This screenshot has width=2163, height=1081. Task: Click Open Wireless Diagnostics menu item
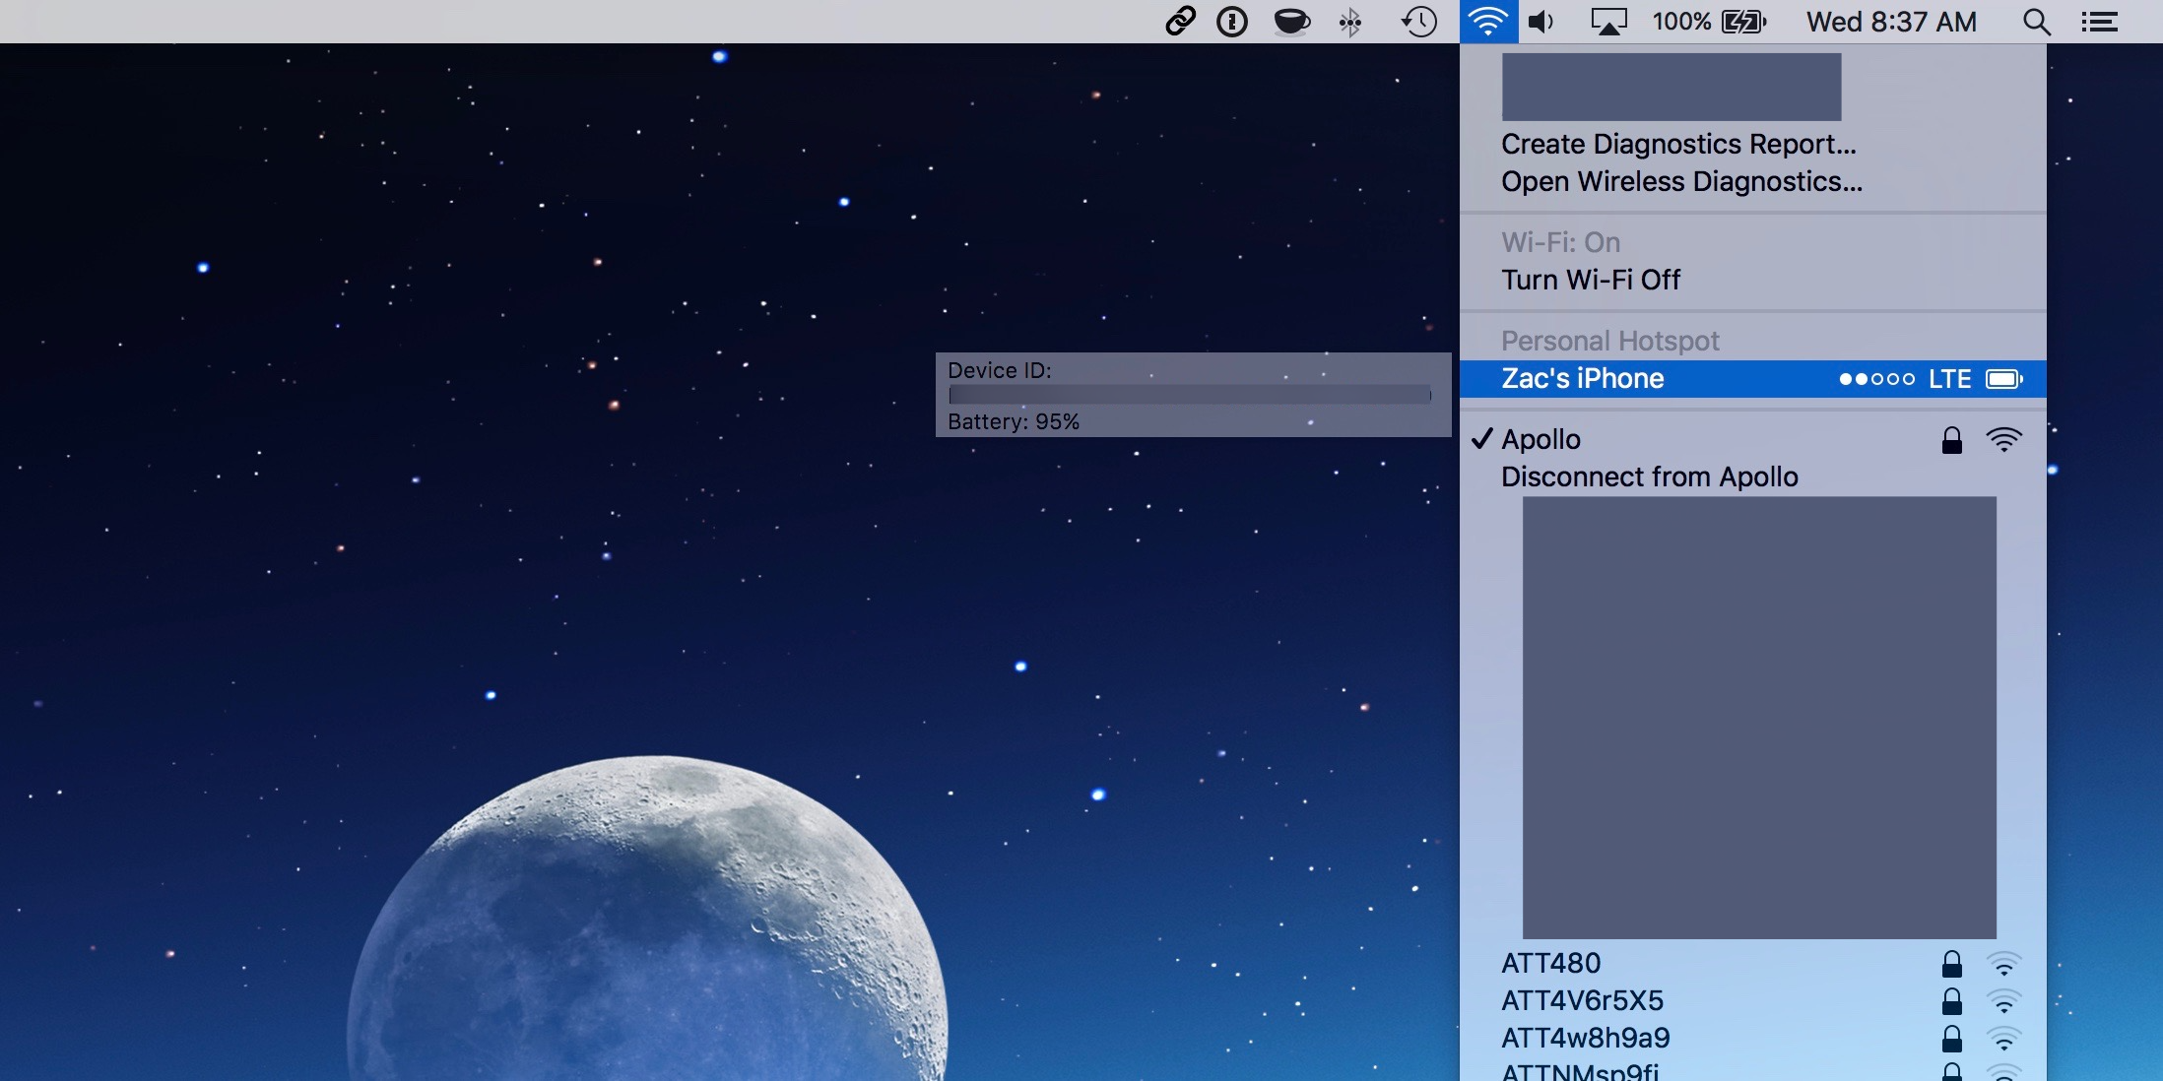pyautogui.click(x=1681, y=180)
